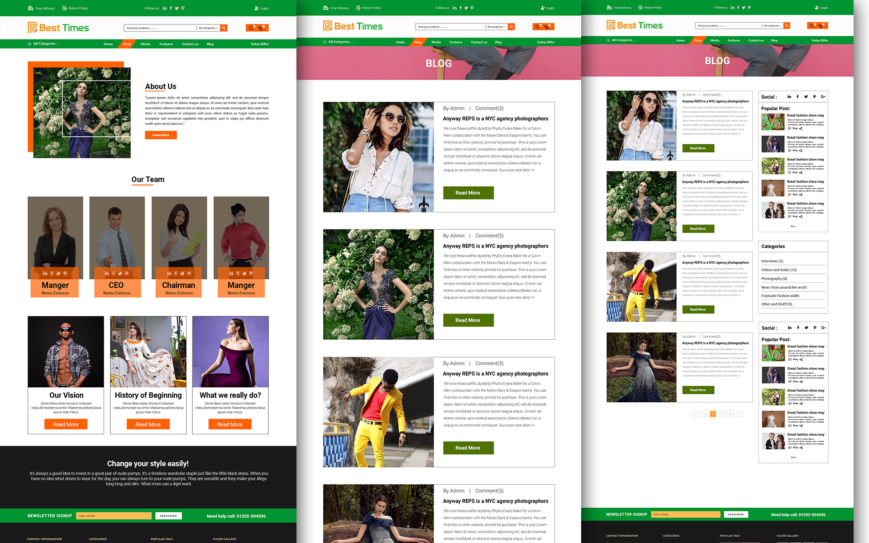This screenshot has width=869, height=543.
Task: Click Google Plus icon in lower Social widget
Action: click(824, 328)
